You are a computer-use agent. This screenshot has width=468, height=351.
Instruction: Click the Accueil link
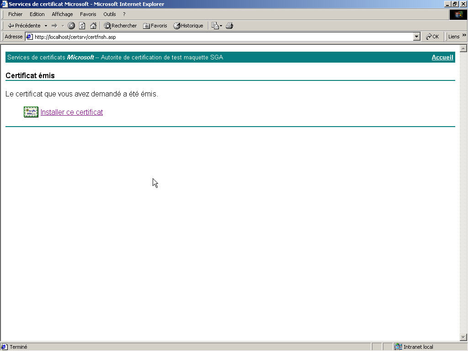click(442, 57)
